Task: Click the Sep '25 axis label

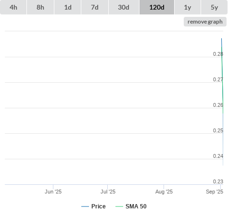Action: pos(215,192)
